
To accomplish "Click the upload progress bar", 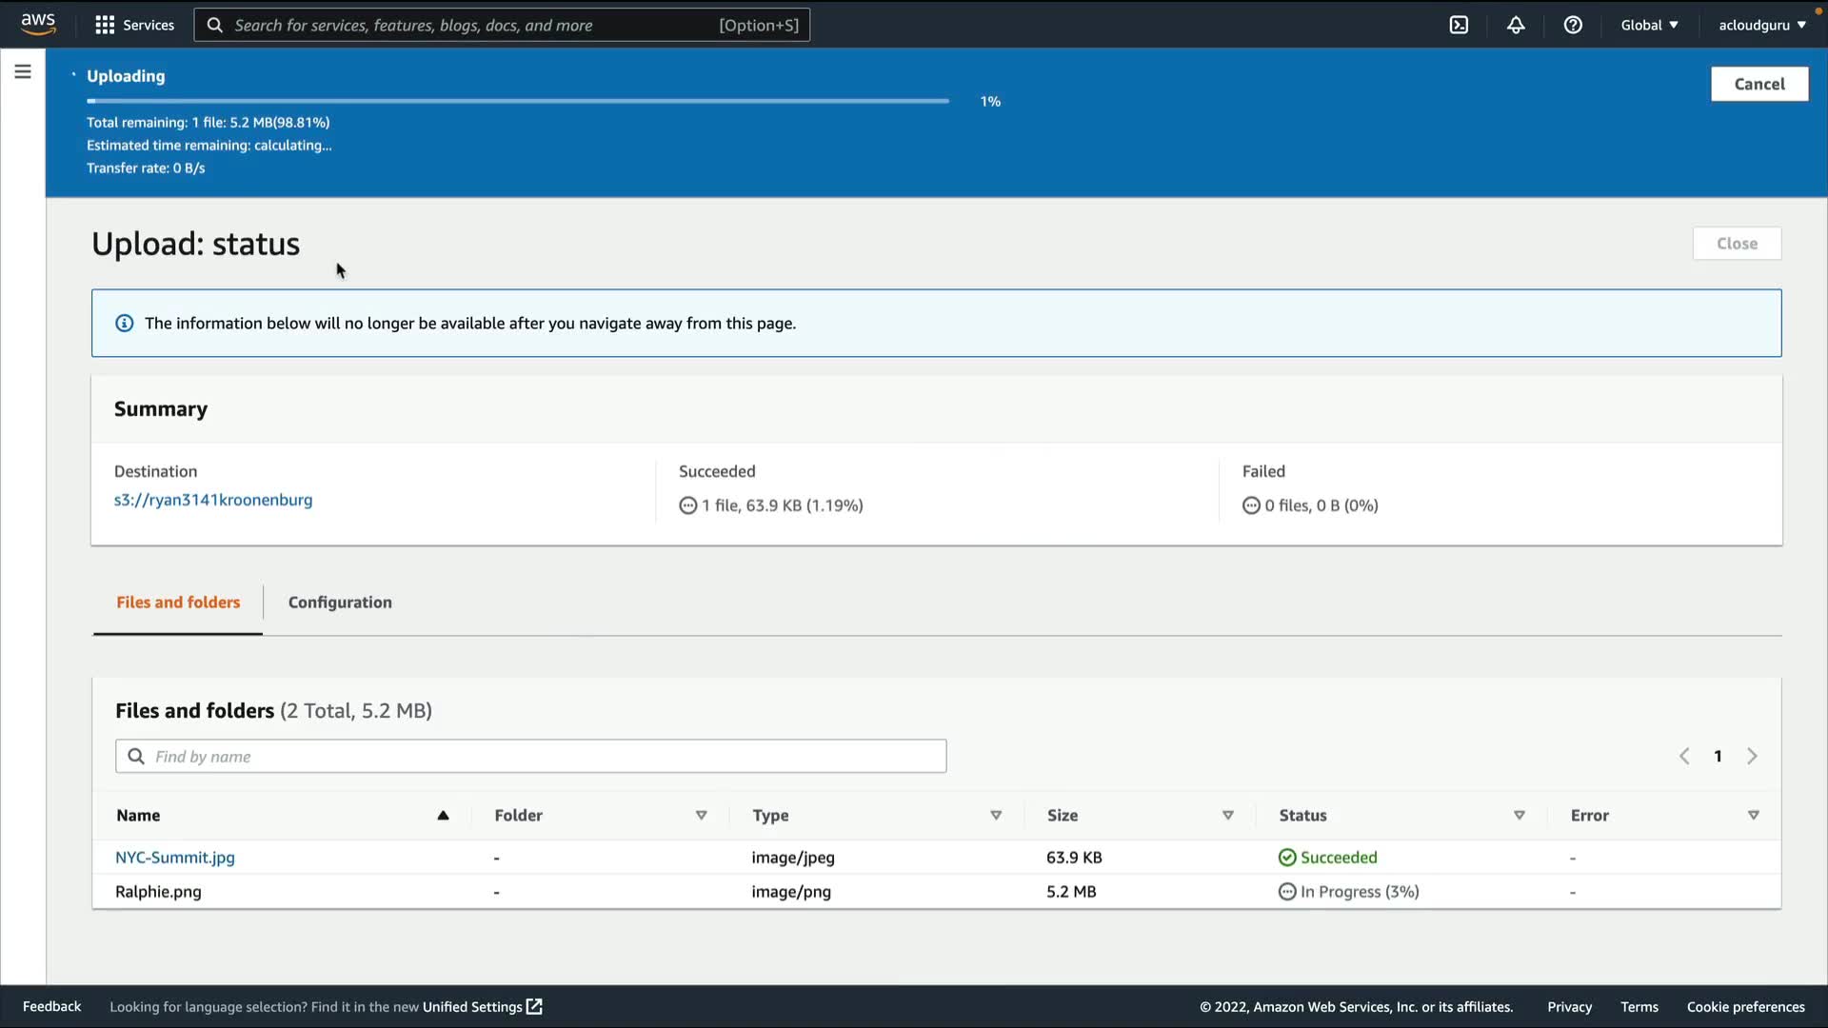I will click(517, 100).
